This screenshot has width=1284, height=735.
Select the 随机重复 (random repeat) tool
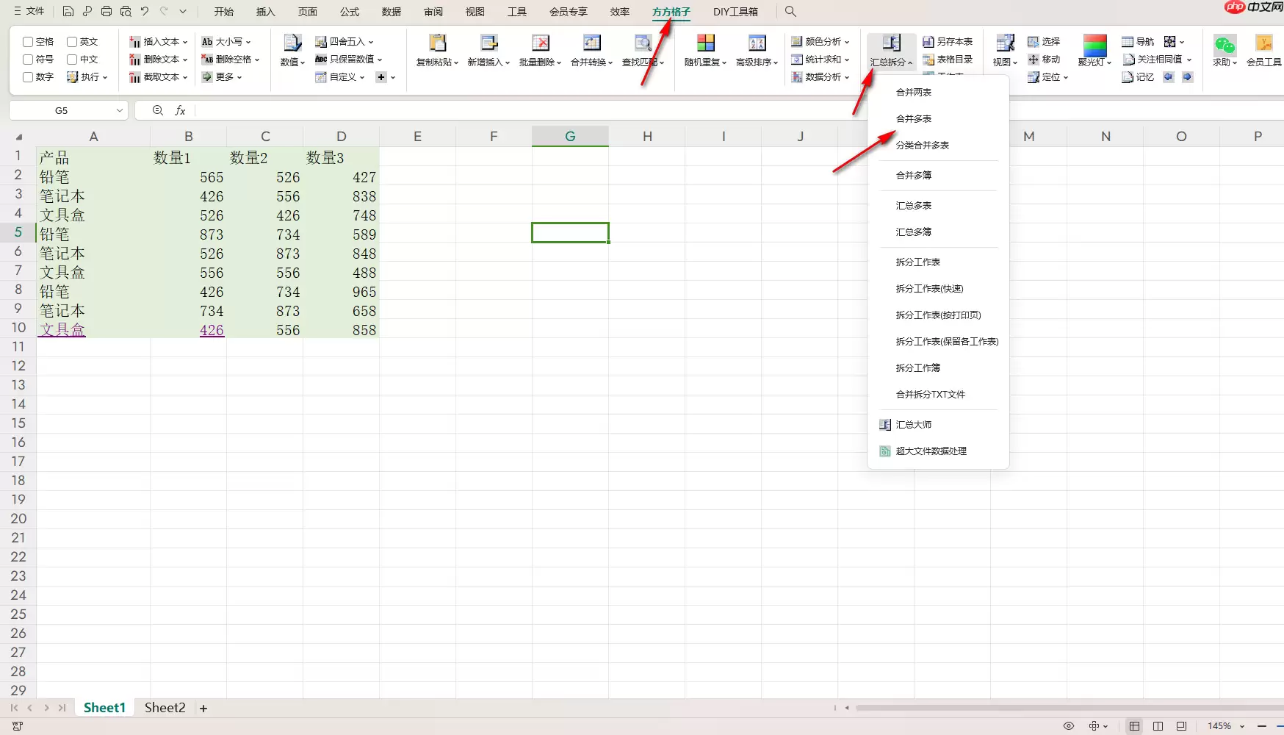pyautogui.click(x=703, y=50)
